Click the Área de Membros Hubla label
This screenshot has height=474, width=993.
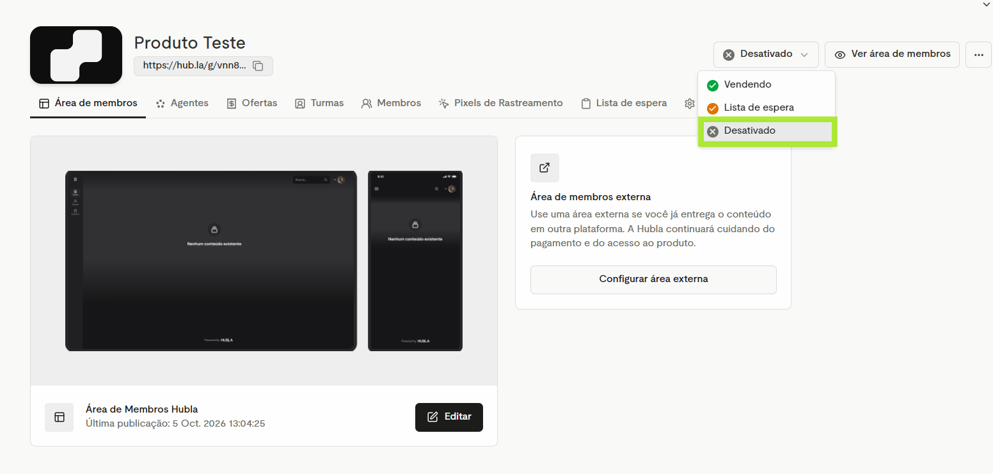142,409
